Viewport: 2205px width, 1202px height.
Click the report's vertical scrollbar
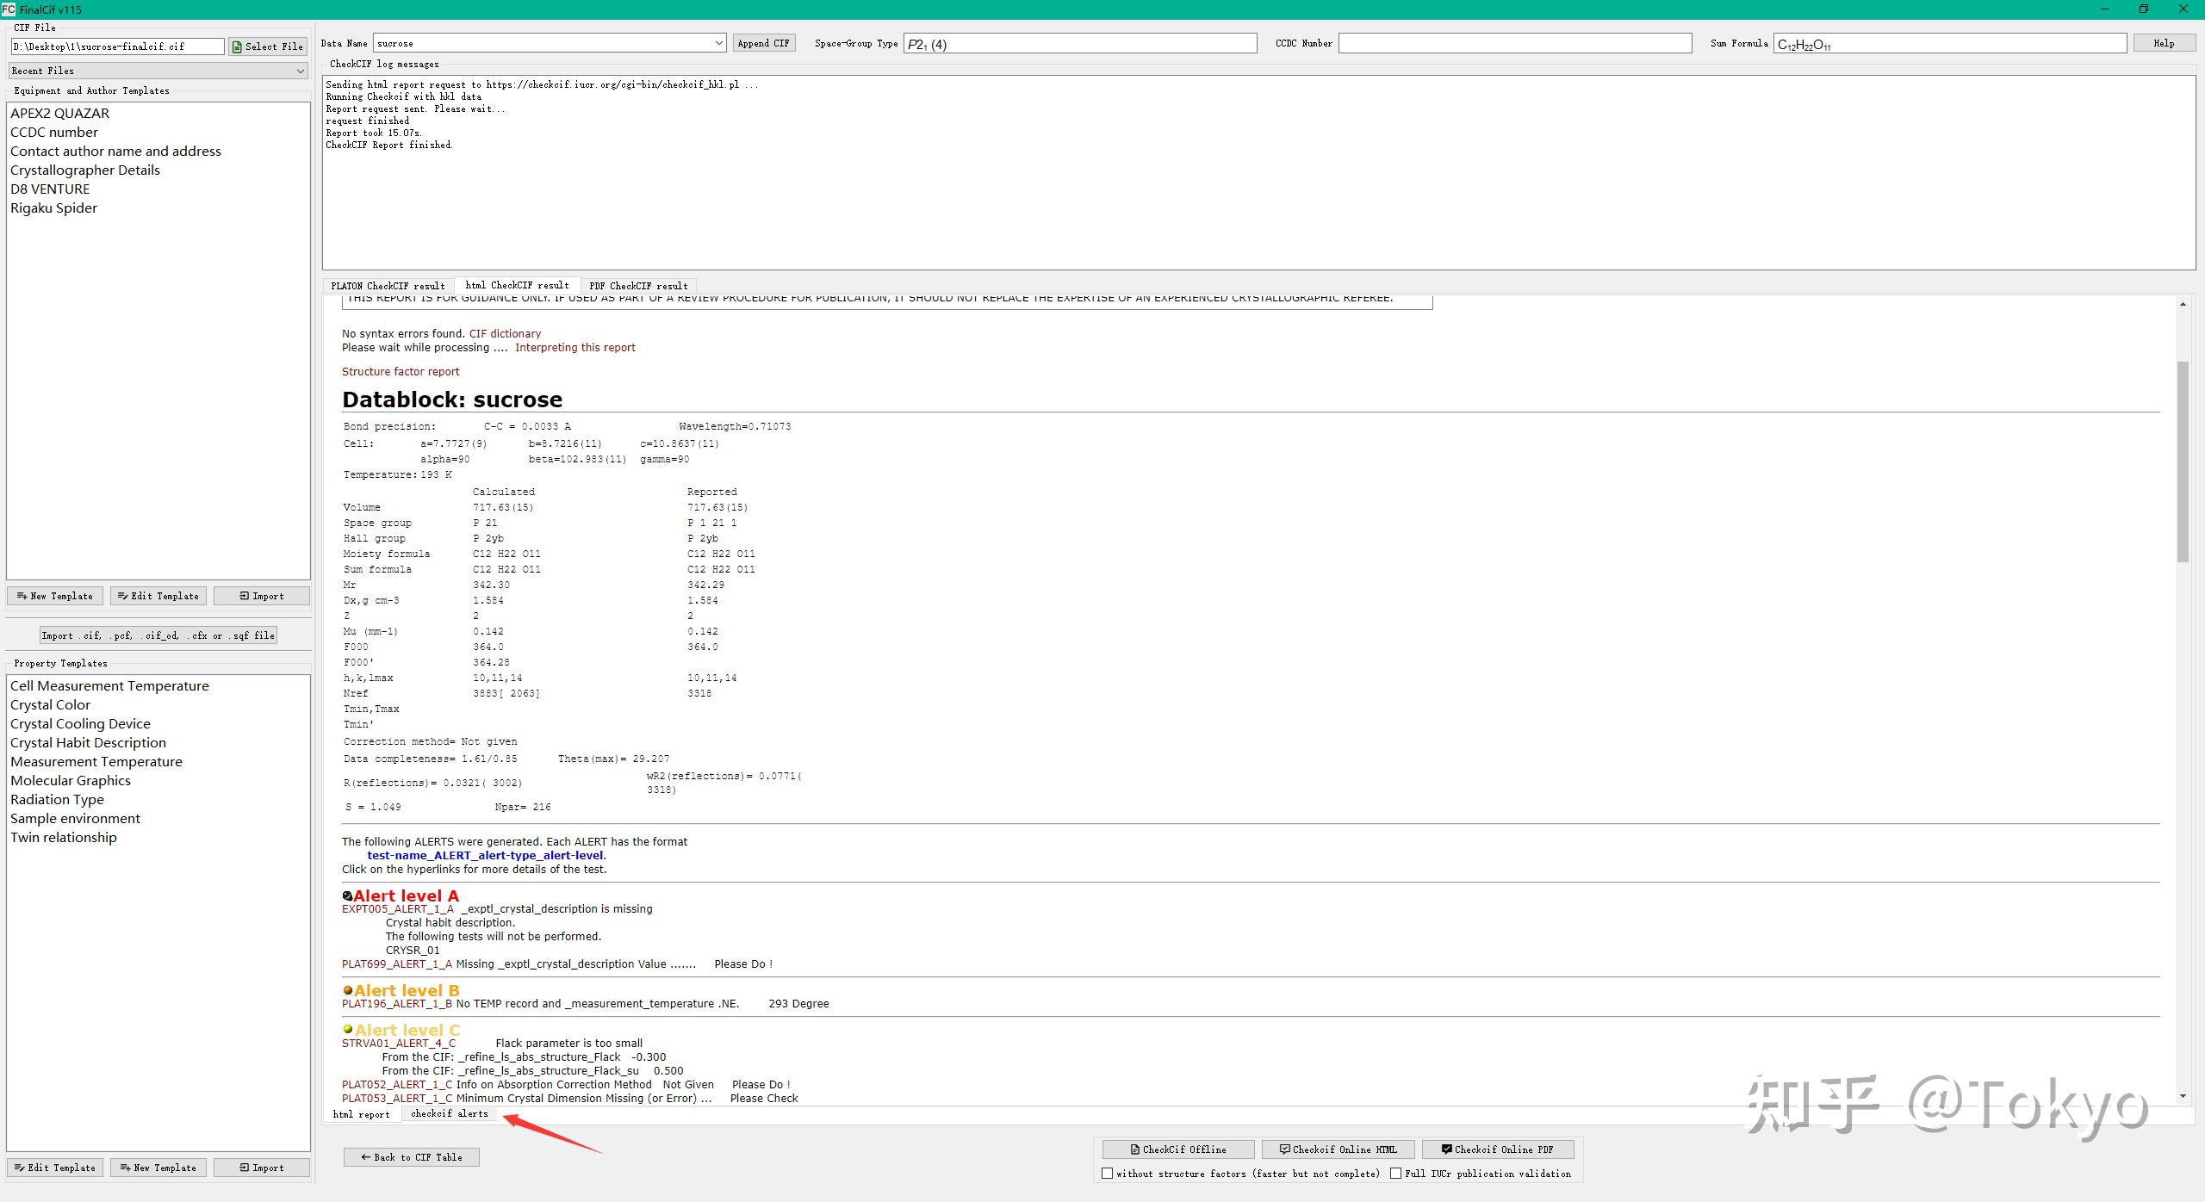click(x=2182, y=462)
